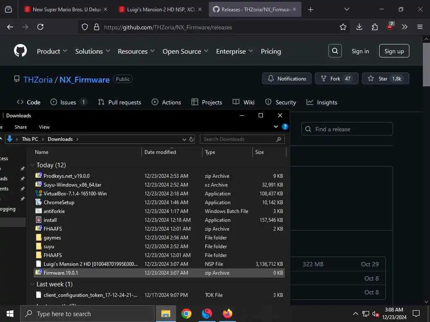Select the gaymes folder
The height and width of the screenshot is (322, 430).
tap(52, 238)
